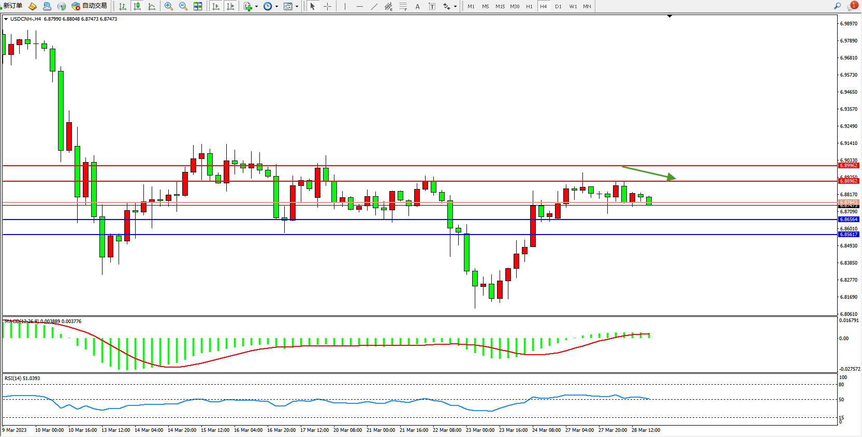Toggle the bar chart mode
This screenshot has height=437, width=862.
[123, 6]
